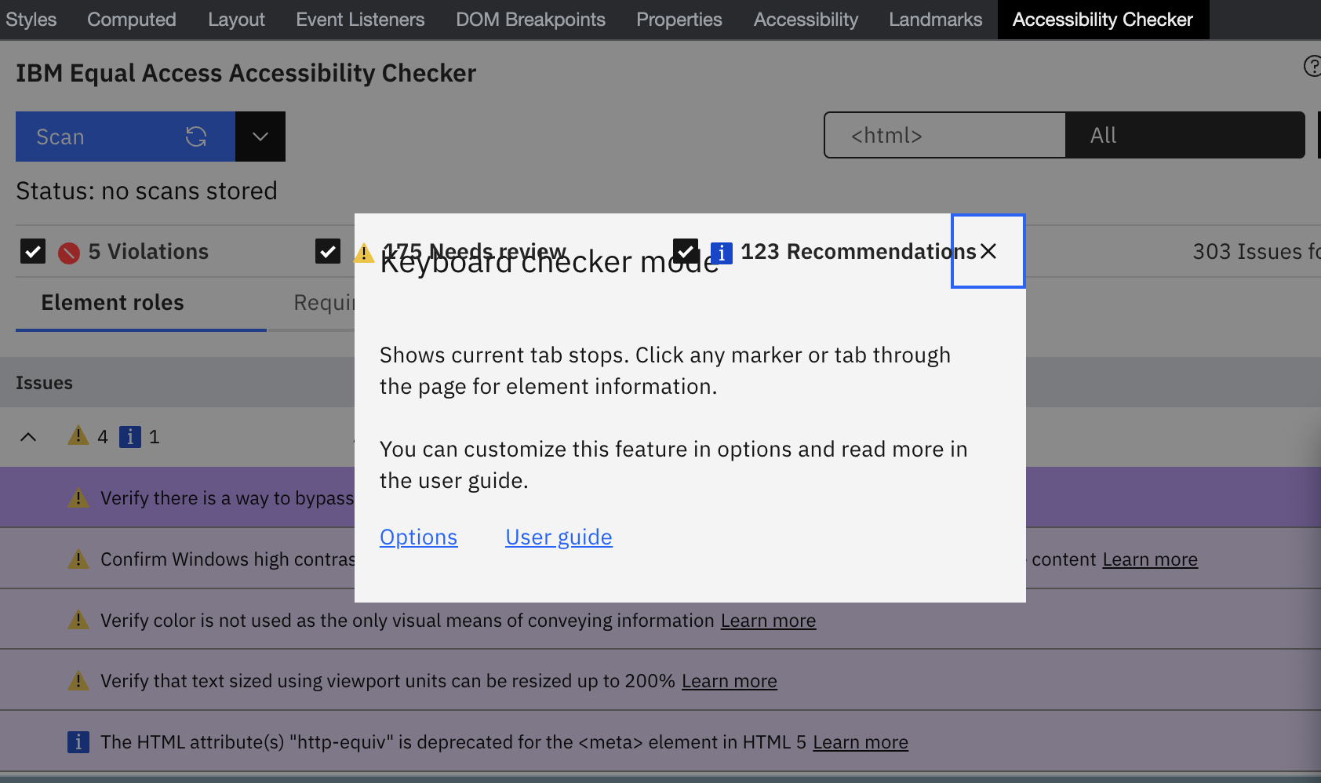
Task: Click the warning triangle beside 175 Needs review
Action: [363, 251]
